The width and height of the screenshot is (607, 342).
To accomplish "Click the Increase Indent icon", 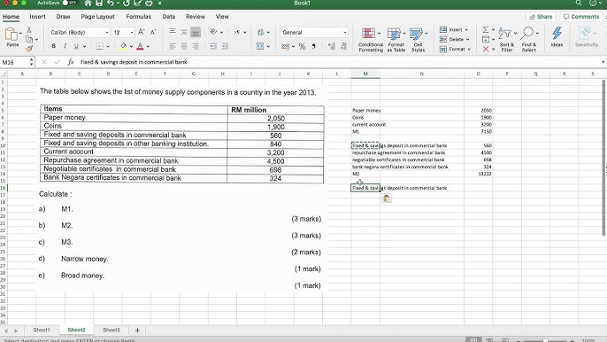I will tap(225, 46).
